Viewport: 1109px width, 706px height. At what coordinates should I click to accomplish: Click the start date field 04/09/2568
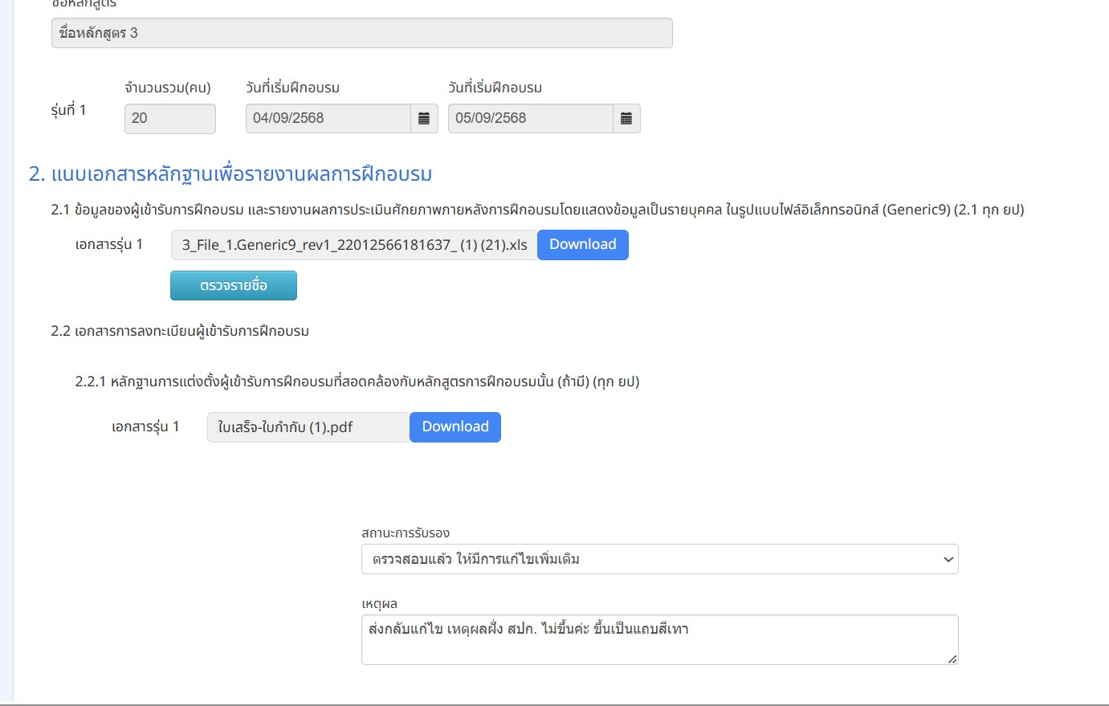tap(328, 119)
